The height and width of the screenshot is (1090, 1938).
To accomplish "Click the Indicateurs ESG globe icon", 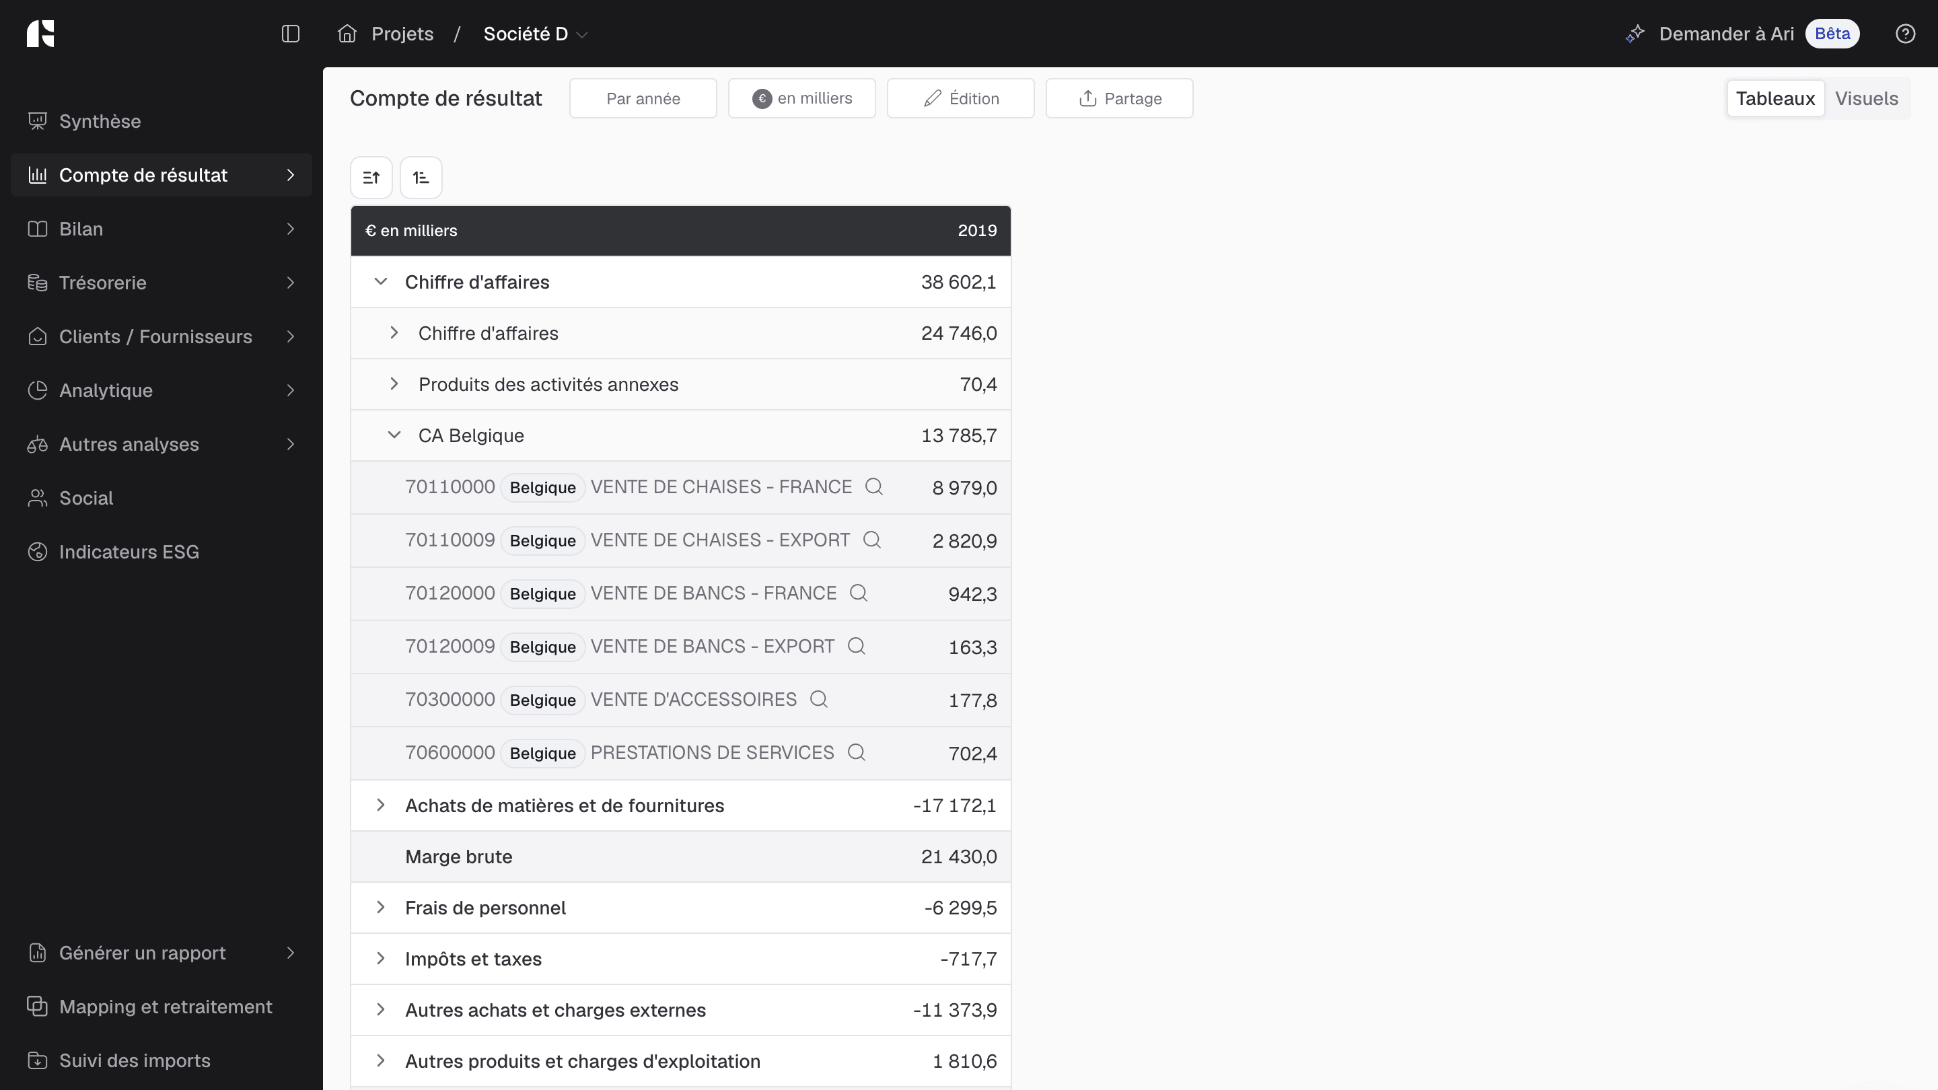I will pyautogui.click(x=38, y=552).
